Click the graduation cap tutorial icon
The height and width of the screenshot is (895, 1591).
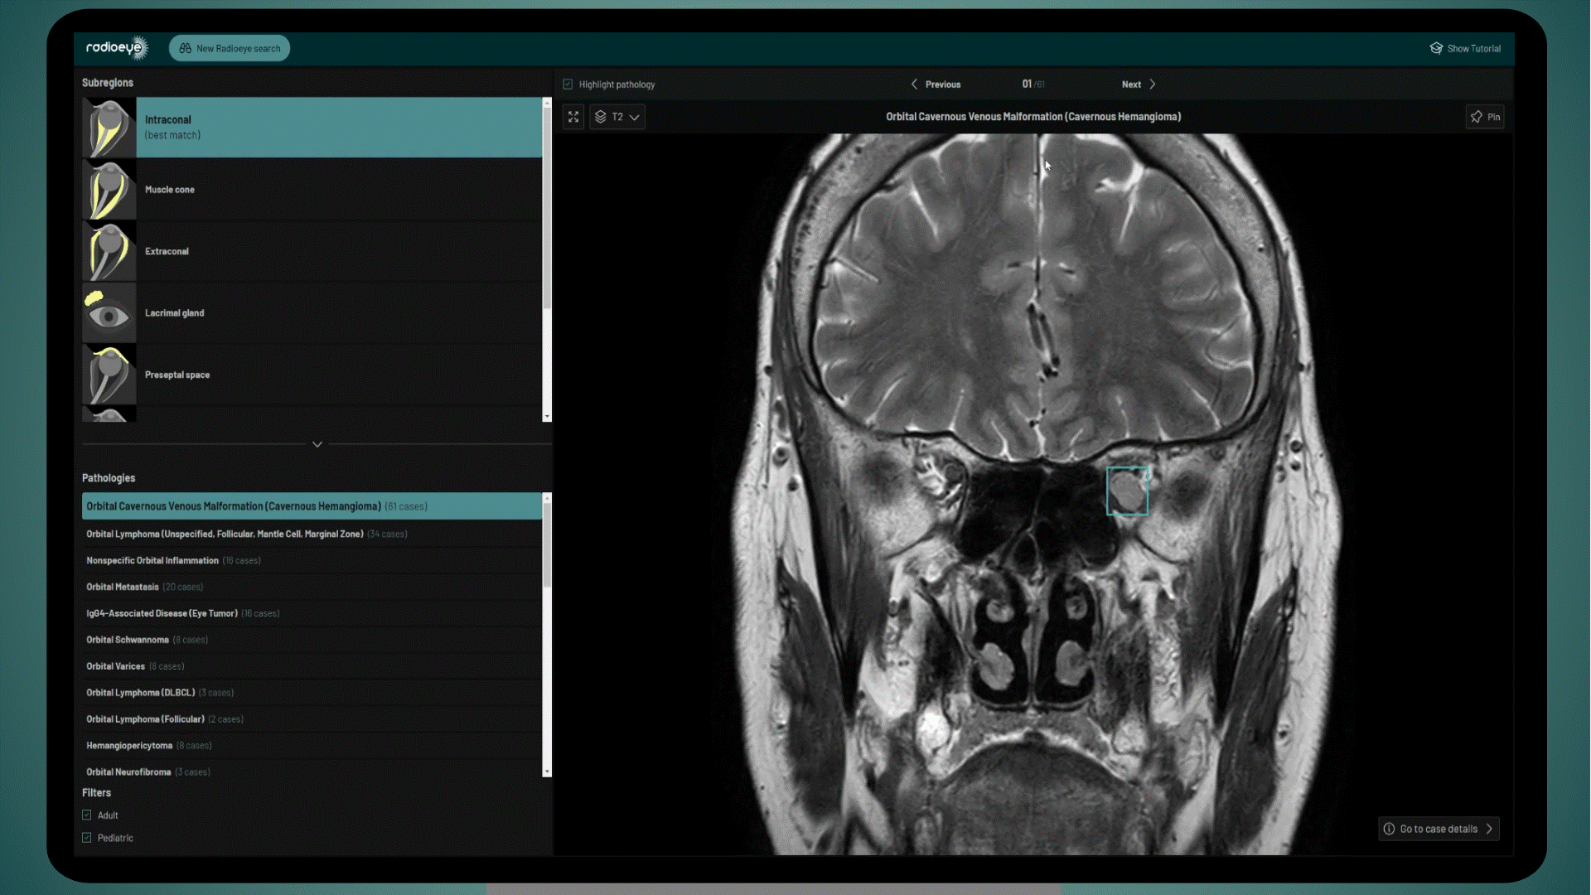[1436, 48]
